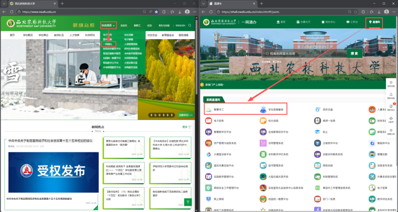Click the 电子政务 system icon
Screen dimensions: 398x212
209,121
